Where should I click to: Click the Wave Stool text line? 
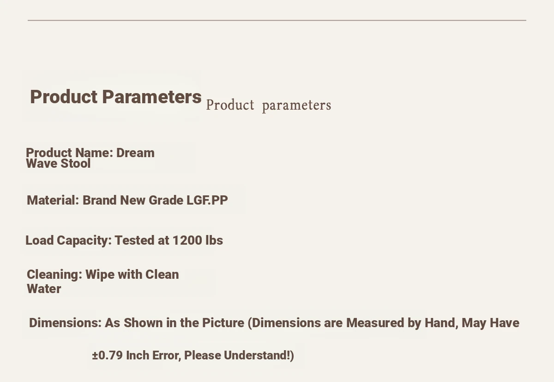pyautogui.click(x=58, y=164)
